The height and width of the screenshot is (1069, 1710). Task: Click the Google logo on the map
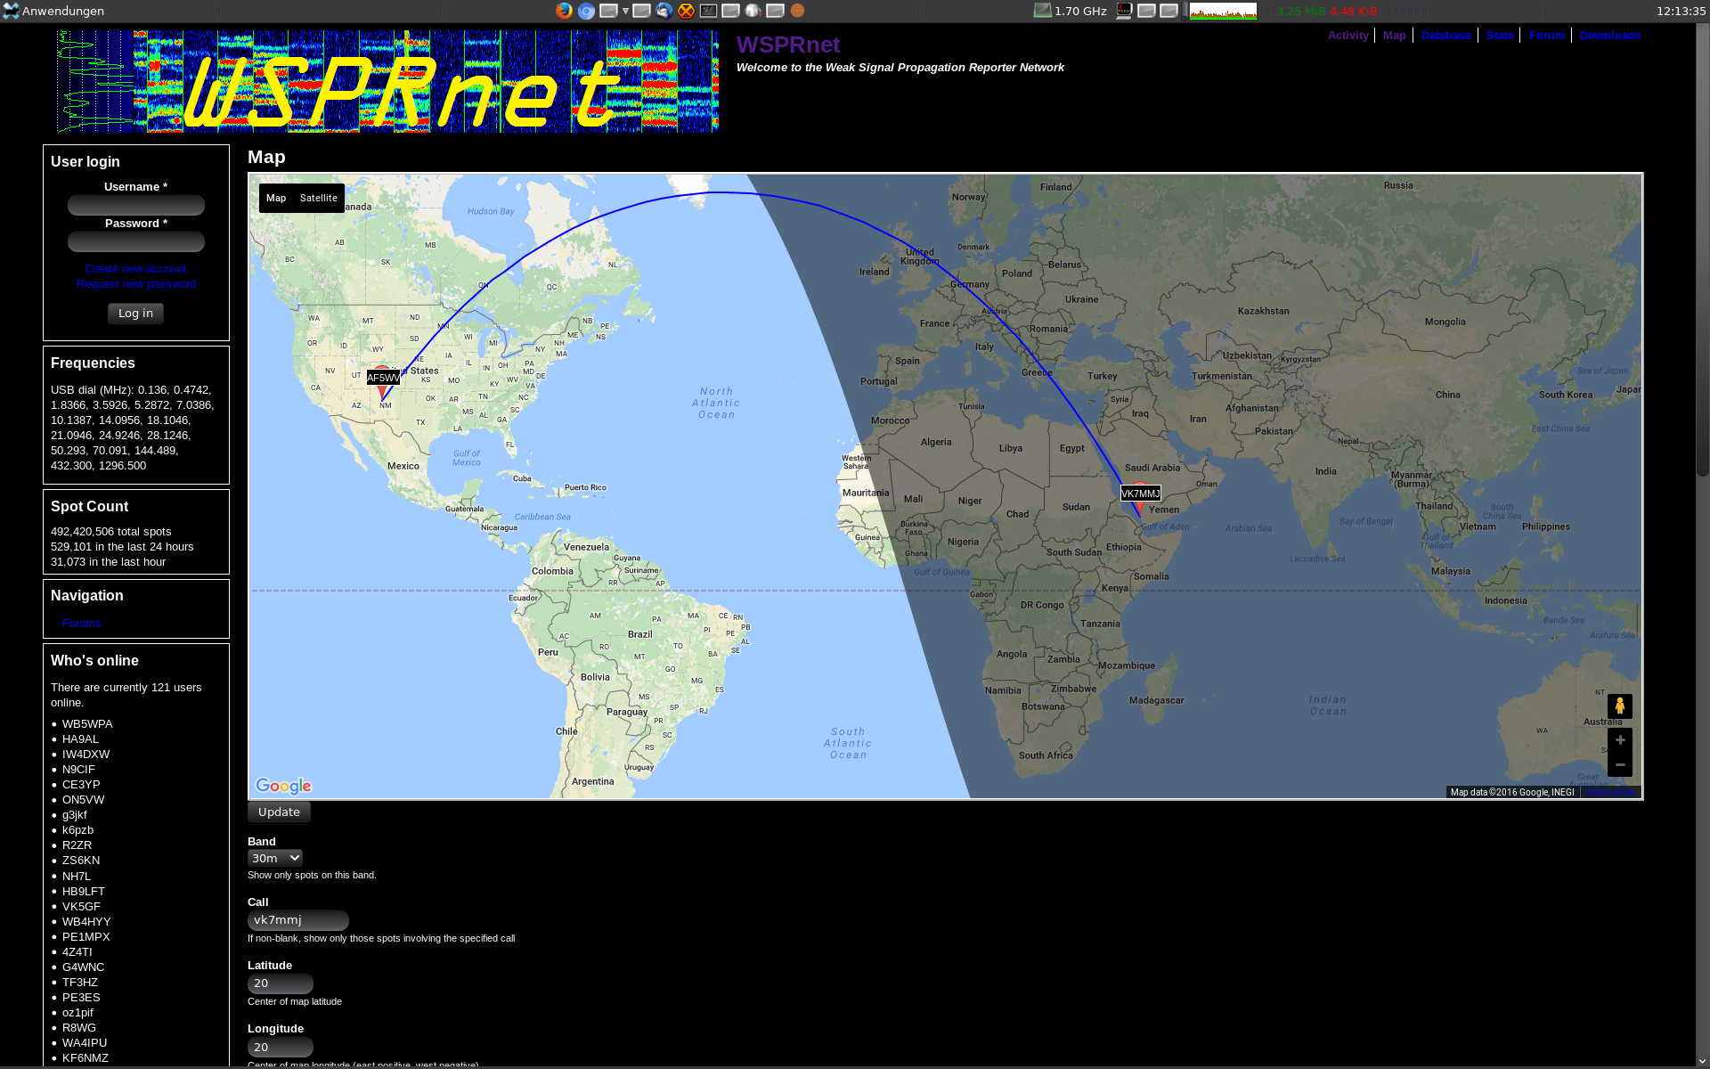(x=283, y=786)
